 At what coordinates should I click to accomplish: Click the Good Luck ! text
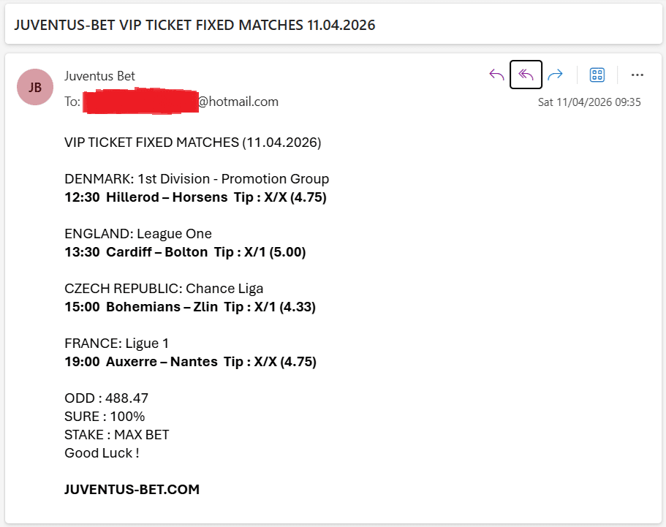coord(102,452)
